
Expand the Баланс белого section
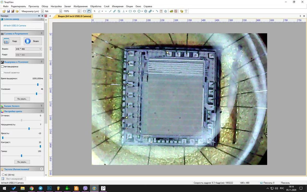pos(41,106)
